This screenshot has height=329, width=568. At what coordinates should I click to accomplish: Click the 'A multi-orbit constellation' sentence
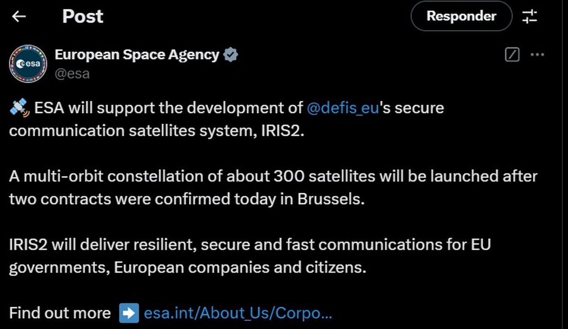click(273, 177)
